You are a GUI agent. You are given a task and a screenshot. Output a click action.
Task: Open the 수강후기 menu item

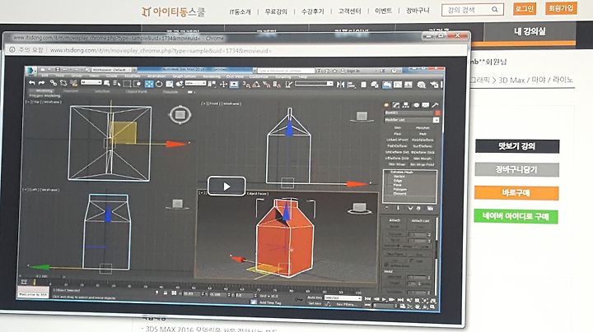point(313,12)
